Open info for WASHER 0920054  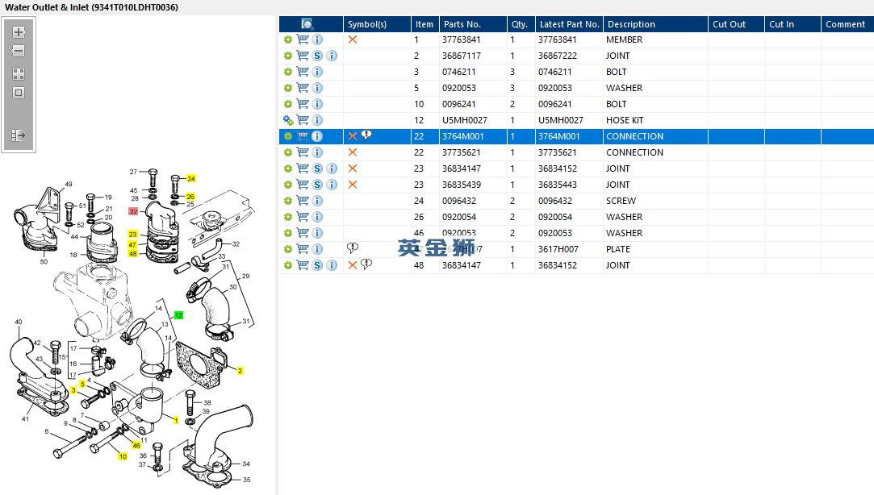pos(317,217)
